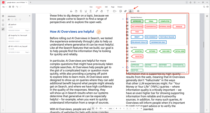Open the Page tab
This screenshot has height=113, width=210.
113,7
